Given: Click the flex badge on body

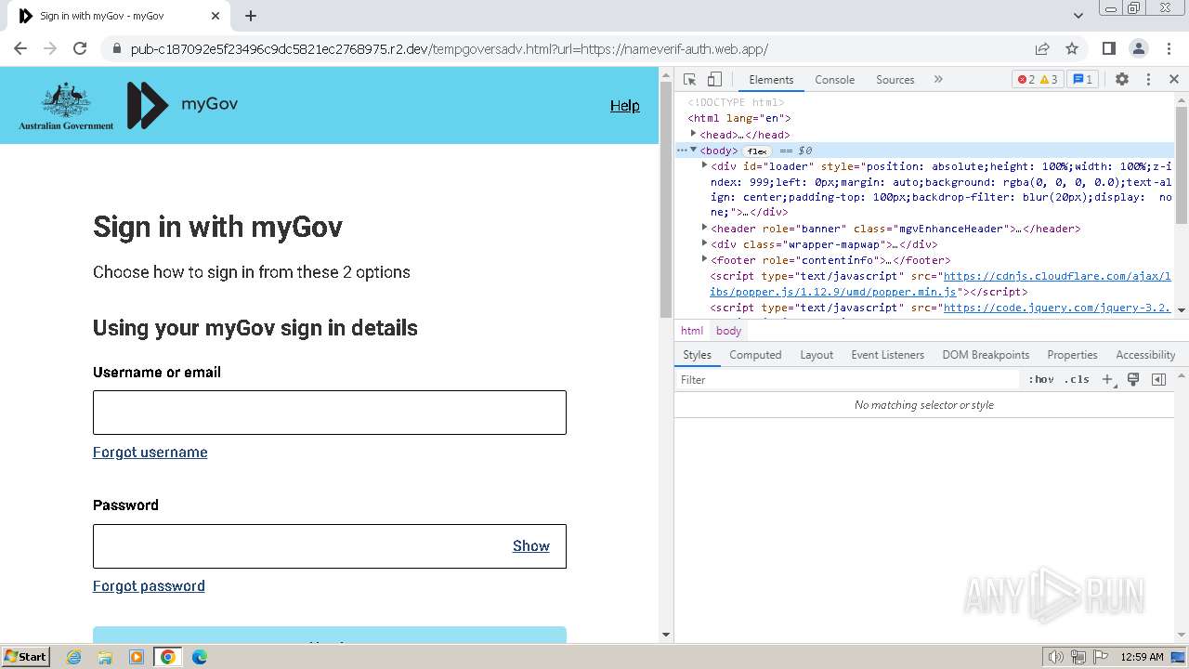Looking at the screenshot, I should click(757, 151).
